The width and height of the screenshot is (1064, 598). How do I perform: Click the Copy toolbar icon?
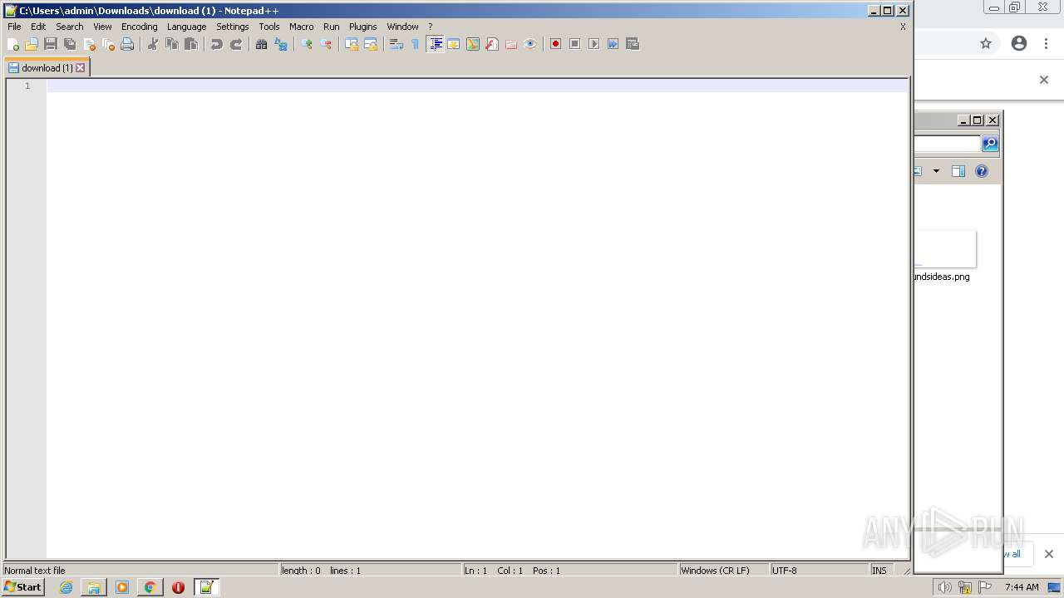172,44
